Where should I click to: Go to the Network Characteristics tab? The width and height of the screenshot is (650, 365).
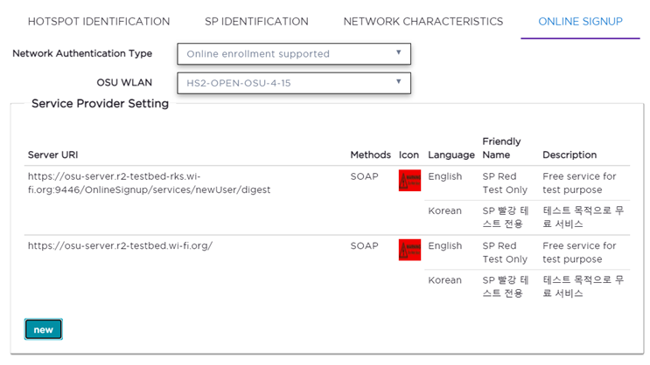click(x=423, y=21)
